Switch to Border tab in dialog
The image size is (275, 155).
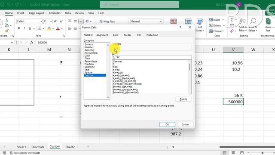pyautogui.click(x=127, y=35)
